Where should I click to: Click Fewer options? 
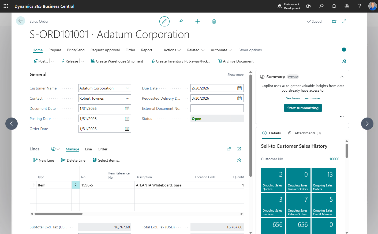250,50
